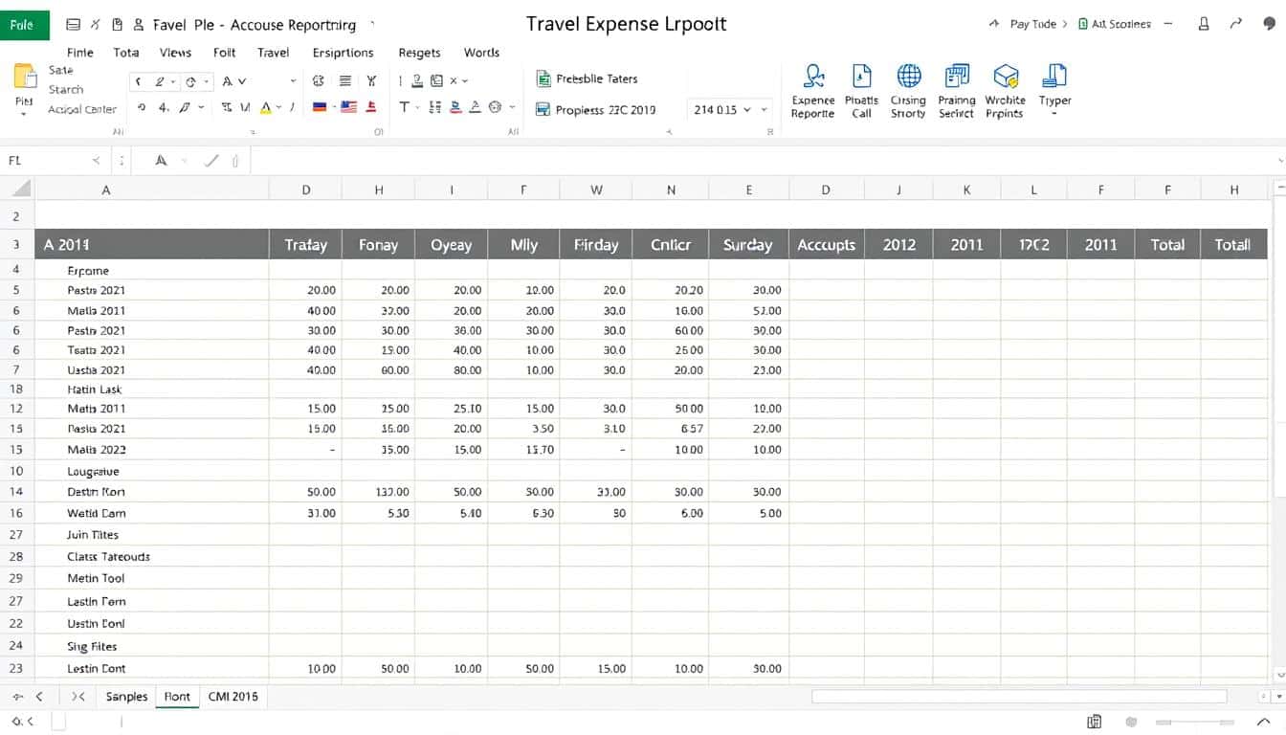Click the Presbile Taters spreadsheet icon
This screenshot has height=735, width=1286.
543,79
